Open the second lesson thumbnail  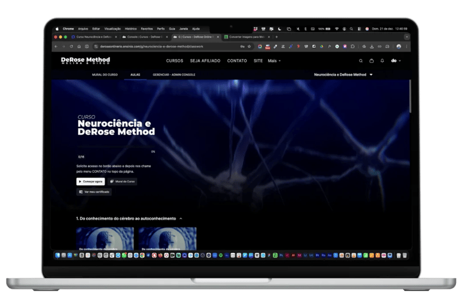coord(167,239)
